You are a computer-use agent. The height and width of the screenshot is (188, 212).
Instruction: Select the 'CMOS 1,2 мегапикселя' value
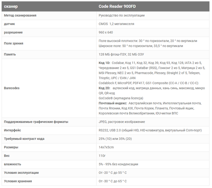[116, 24]
